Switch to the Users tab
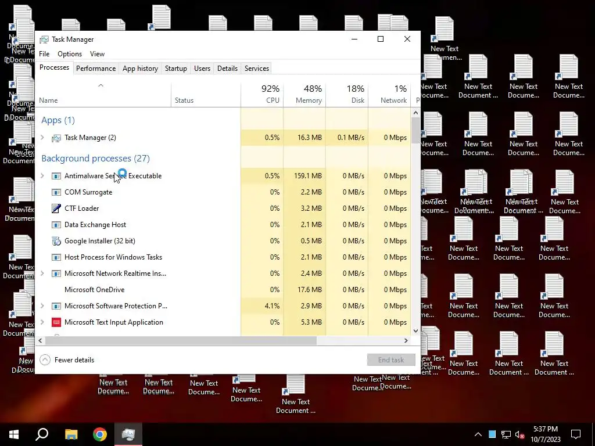The width and height of the screenshot is (595, 446). click(x=202, y=69)
